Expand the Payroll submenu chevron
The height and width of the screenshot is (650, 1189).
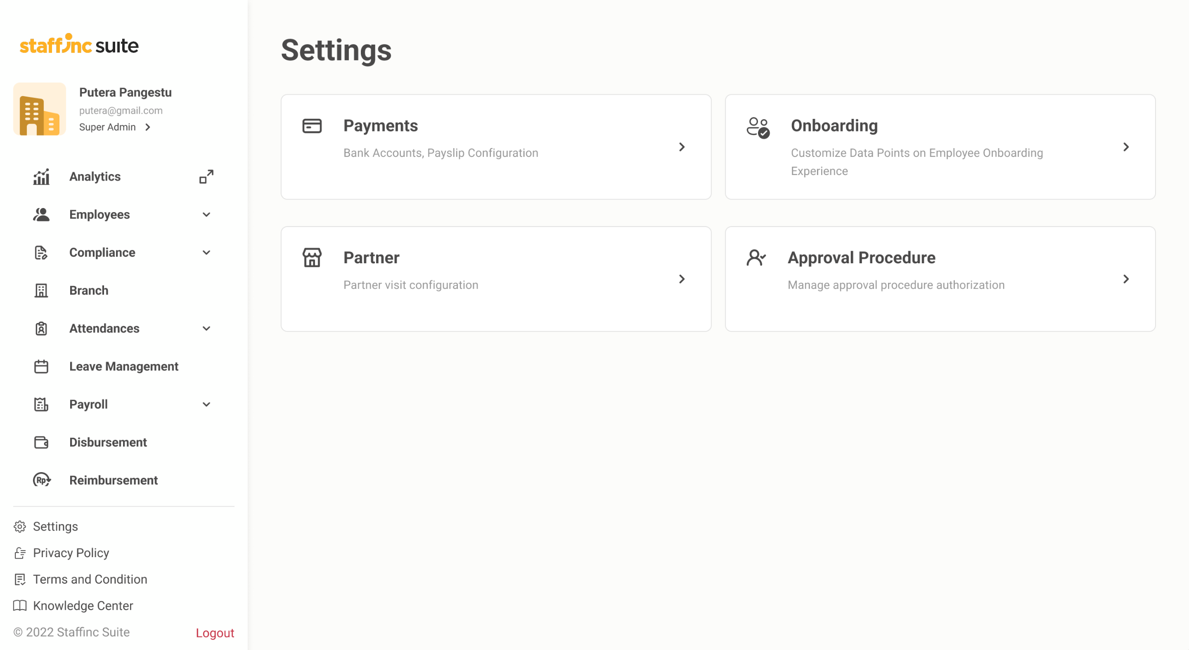coord(206,404)
